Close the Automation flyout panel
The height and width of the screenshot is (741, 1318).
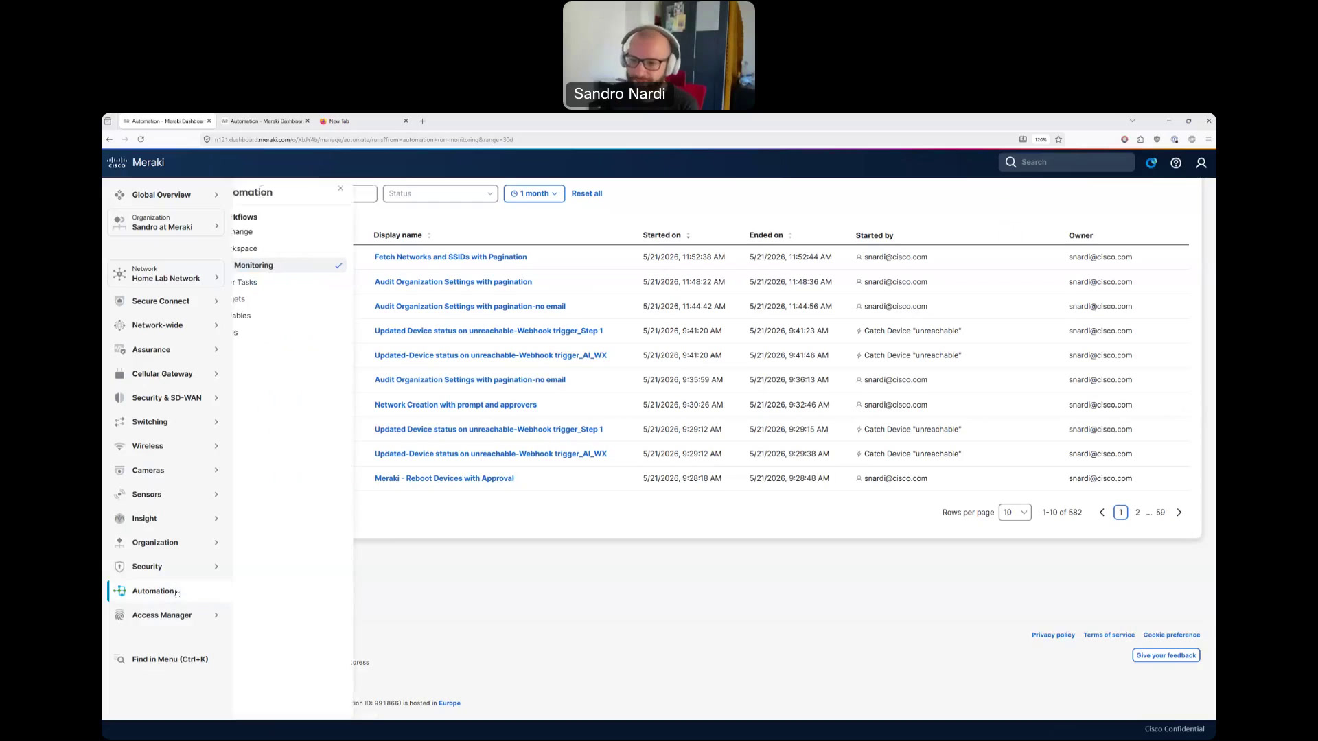(340, 188)
